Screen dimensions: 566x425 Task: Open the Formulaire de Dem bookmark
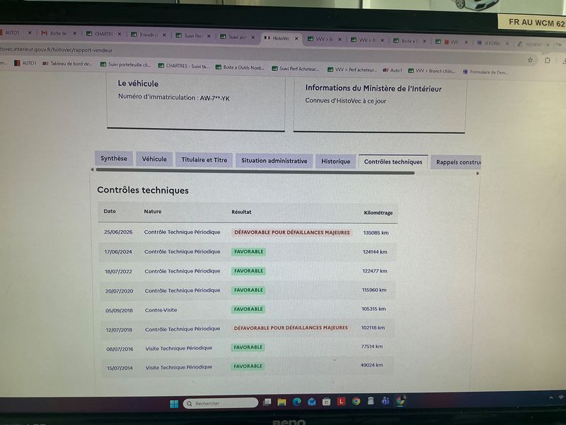[x=485, y=72]
